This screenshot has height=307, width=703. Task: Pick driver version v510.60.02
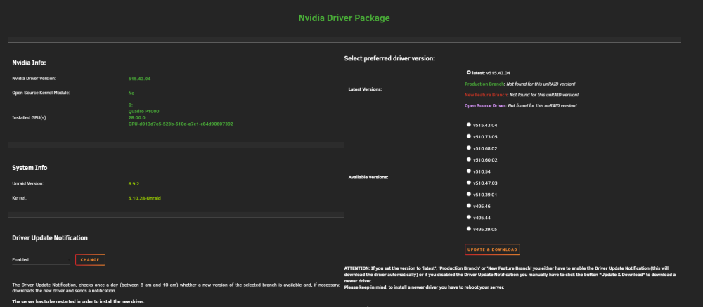[468, 159]
